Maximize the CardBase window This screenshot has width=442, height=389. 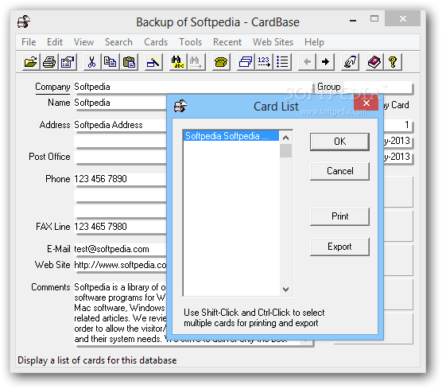point(374,18)
